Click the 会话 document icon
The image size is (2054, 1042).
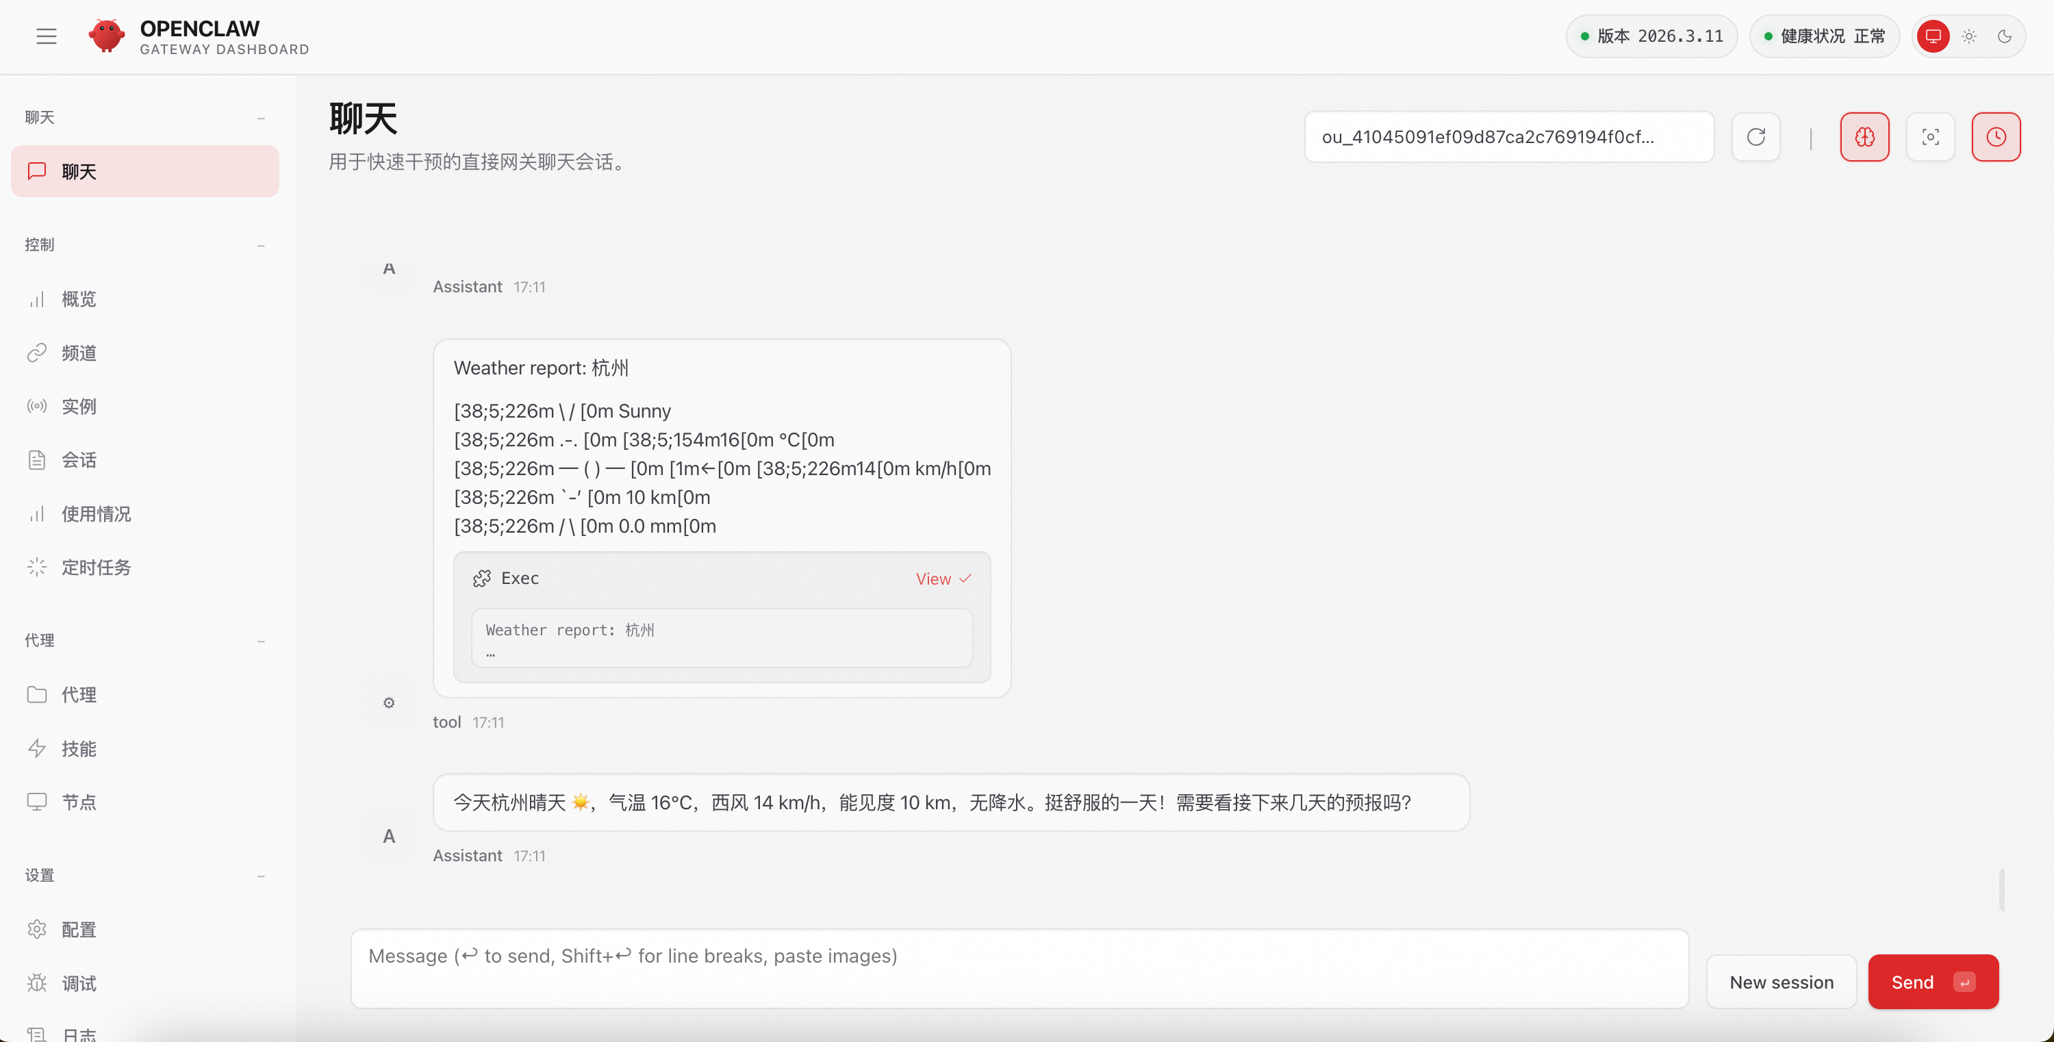[37, 460]
